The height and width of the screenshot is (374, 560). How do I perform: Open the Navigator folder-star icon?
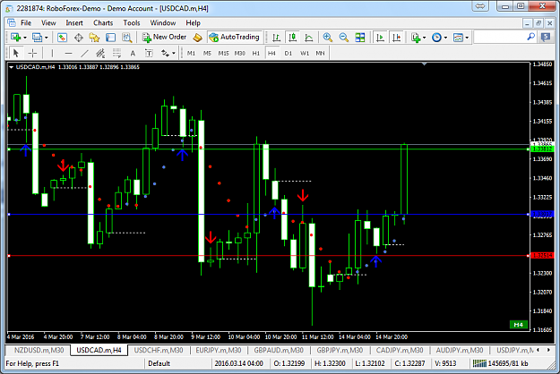click(x=94, y=37)
